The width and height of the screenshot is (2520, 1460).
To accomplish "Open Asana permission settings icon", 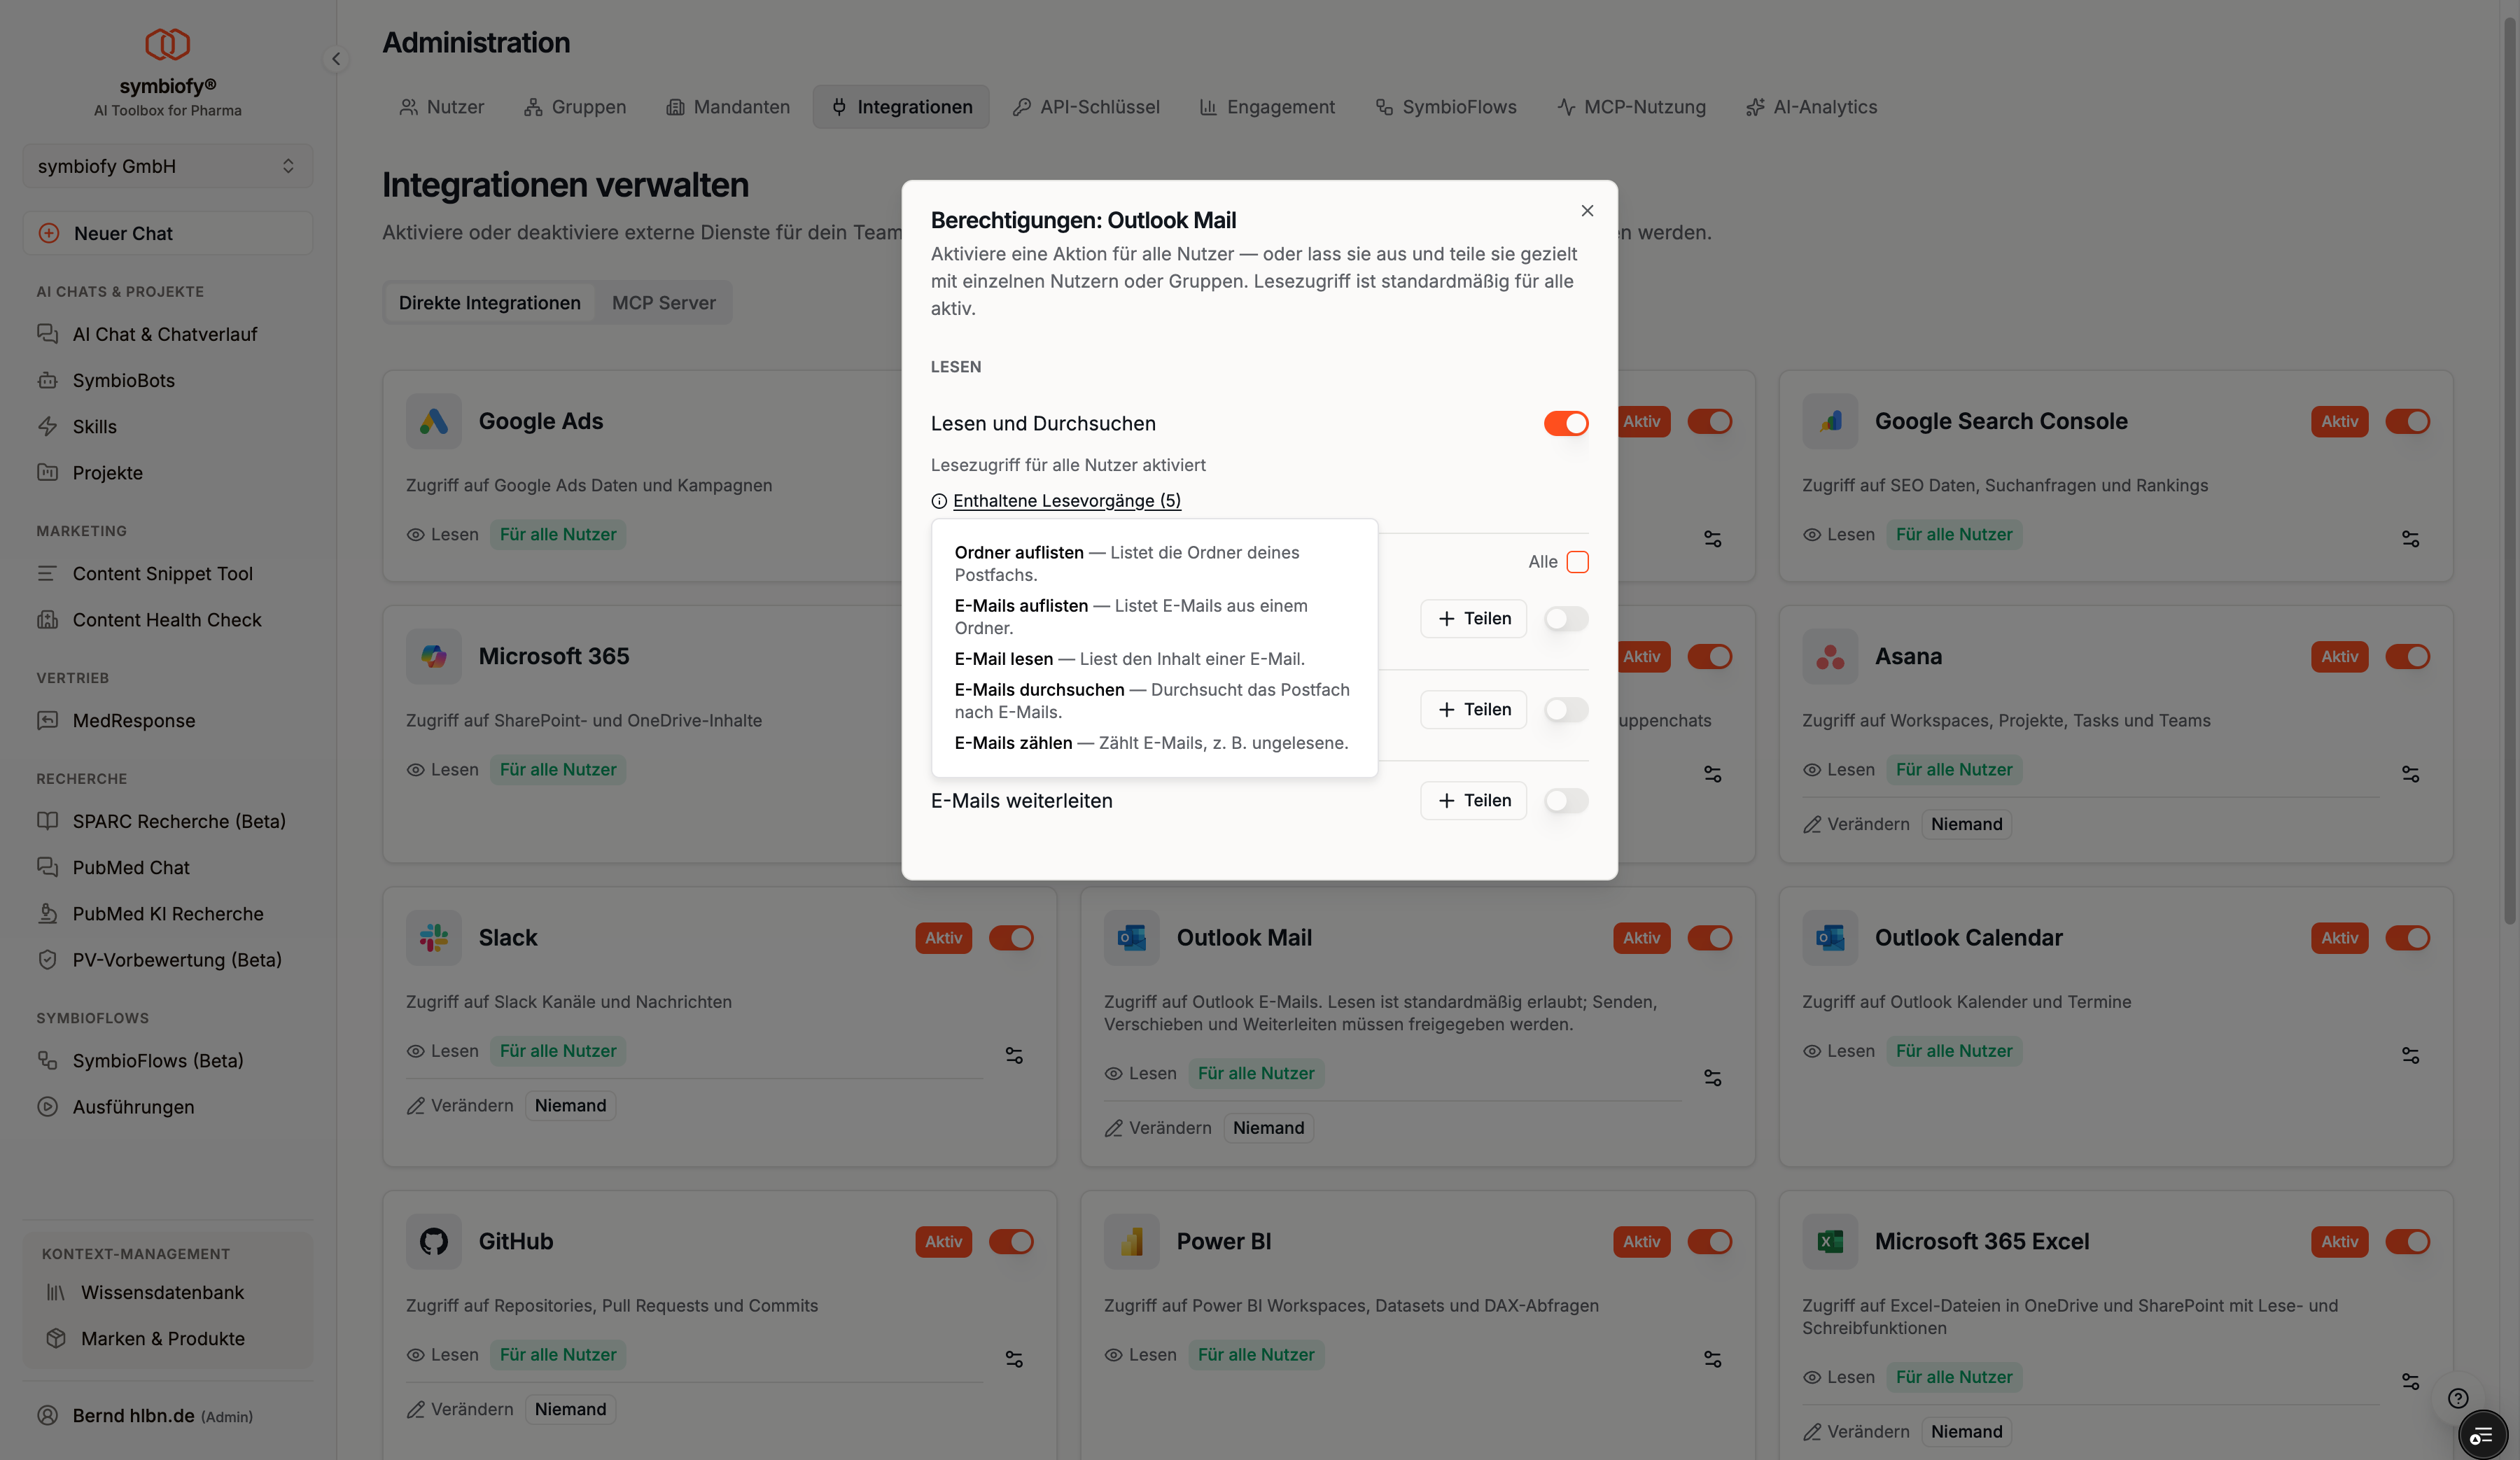I will point(2410,774).
